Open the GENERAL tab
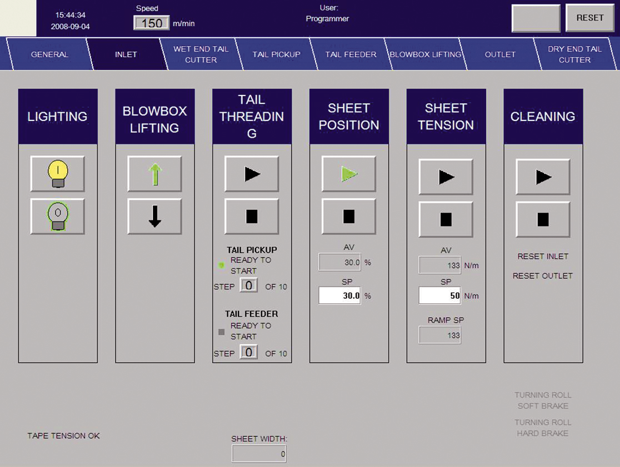Image resolution: width=620 pixels, height=467 pixels. (49, 54)
